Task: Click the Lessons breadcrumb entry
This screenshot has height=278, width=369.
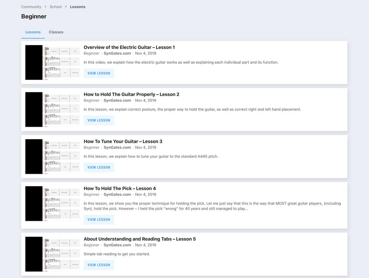Action: (77, 6)
